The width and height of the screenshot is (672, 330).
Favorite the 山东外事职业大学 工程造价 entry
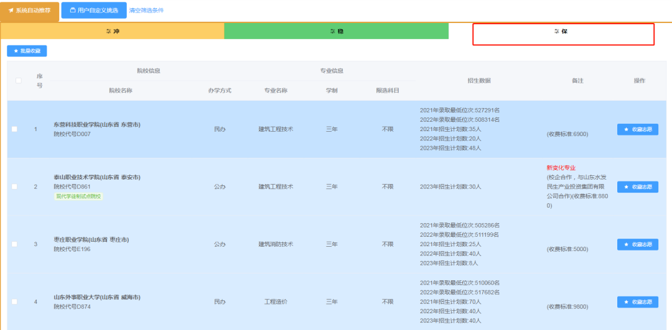[x=637, y=302]
